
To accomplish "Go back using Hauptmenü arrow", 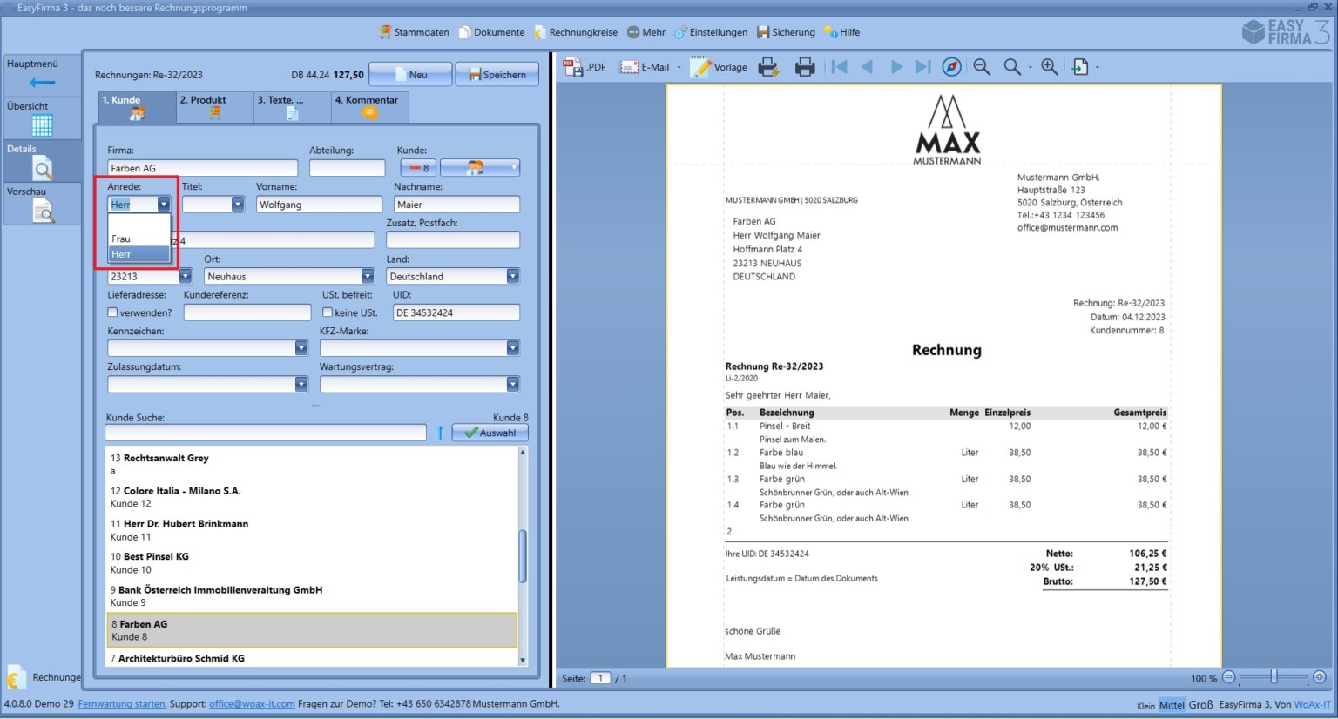I will click(x=42, y=83).
